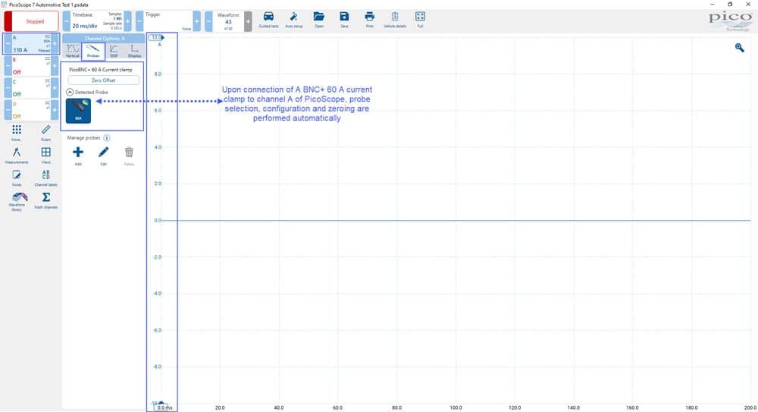758x412 pixels.
Task: Open Vehicle details clipboard icon
Action: [394, 20]
